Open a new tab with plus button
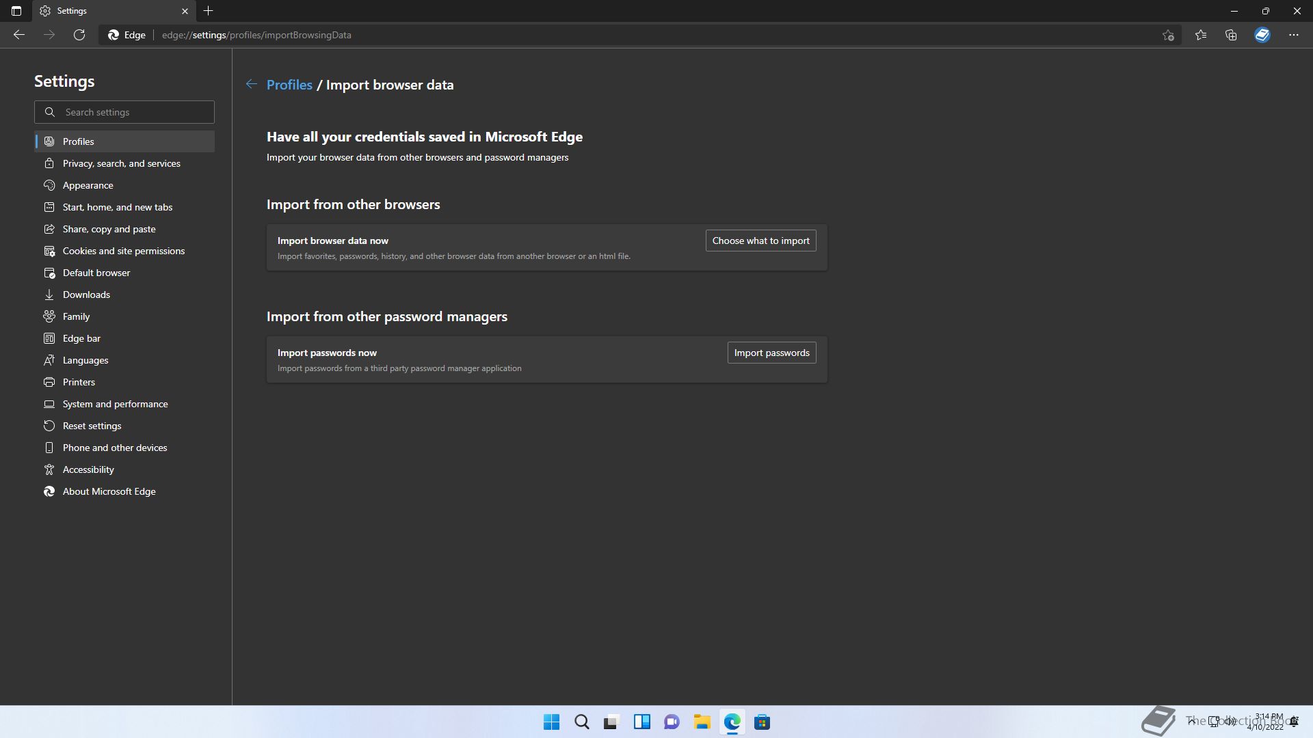The height and width of the screenshot is (738, 1313). 209,11
